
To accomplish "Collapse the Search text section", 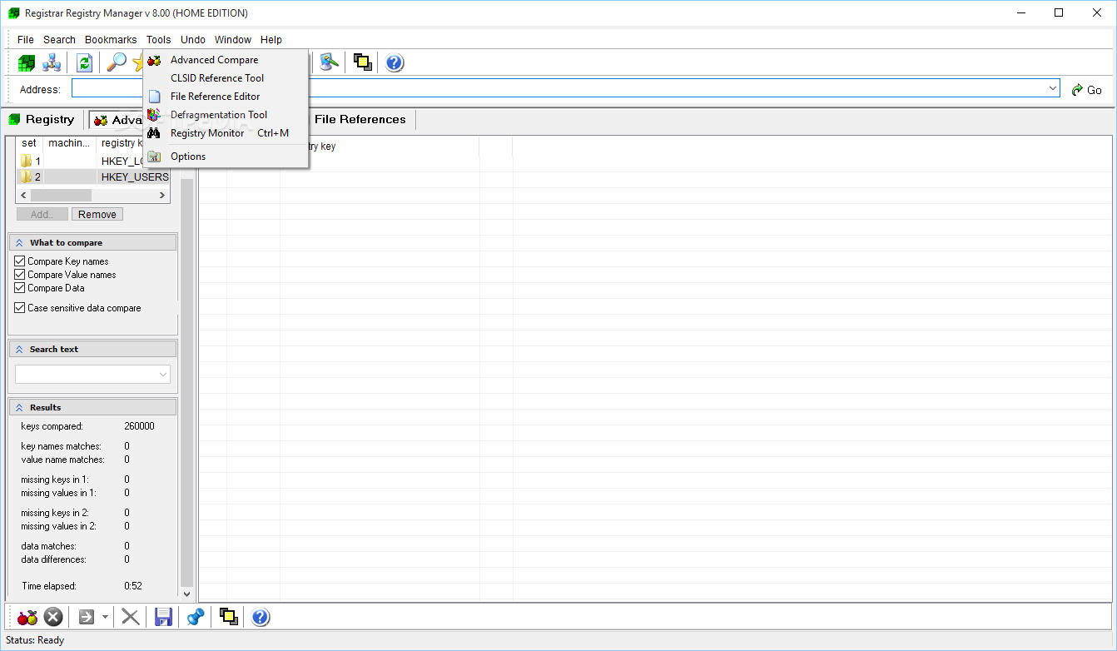I will click(19, 350).
